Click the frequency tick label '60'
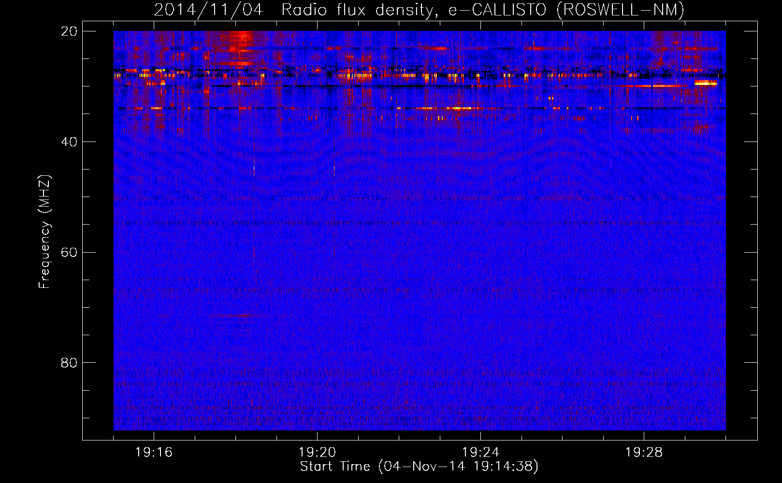Viewport: 782px width, 483px height. tap(69, 253)
